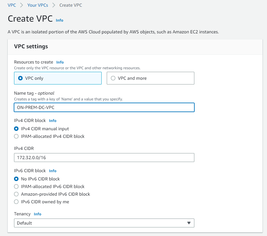Choose Amazon-provided IPv6 CIDR block
267x236 pixels.
coord(16,194)
